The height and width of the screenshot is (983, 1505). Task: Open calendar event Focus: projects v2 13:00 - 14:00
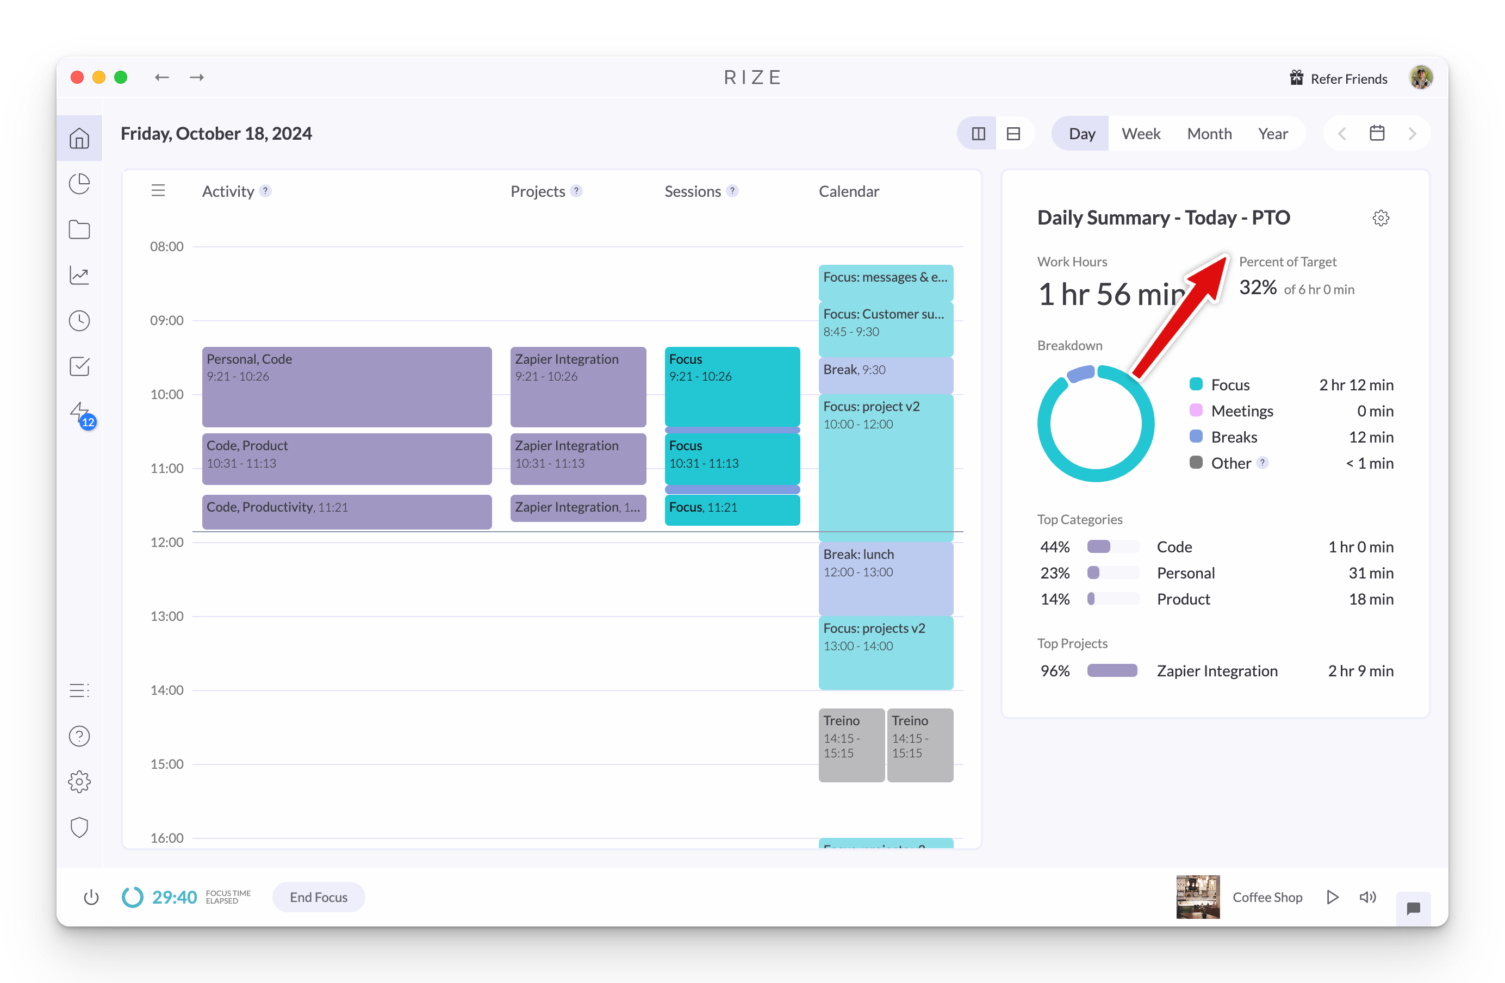point(886,653)
